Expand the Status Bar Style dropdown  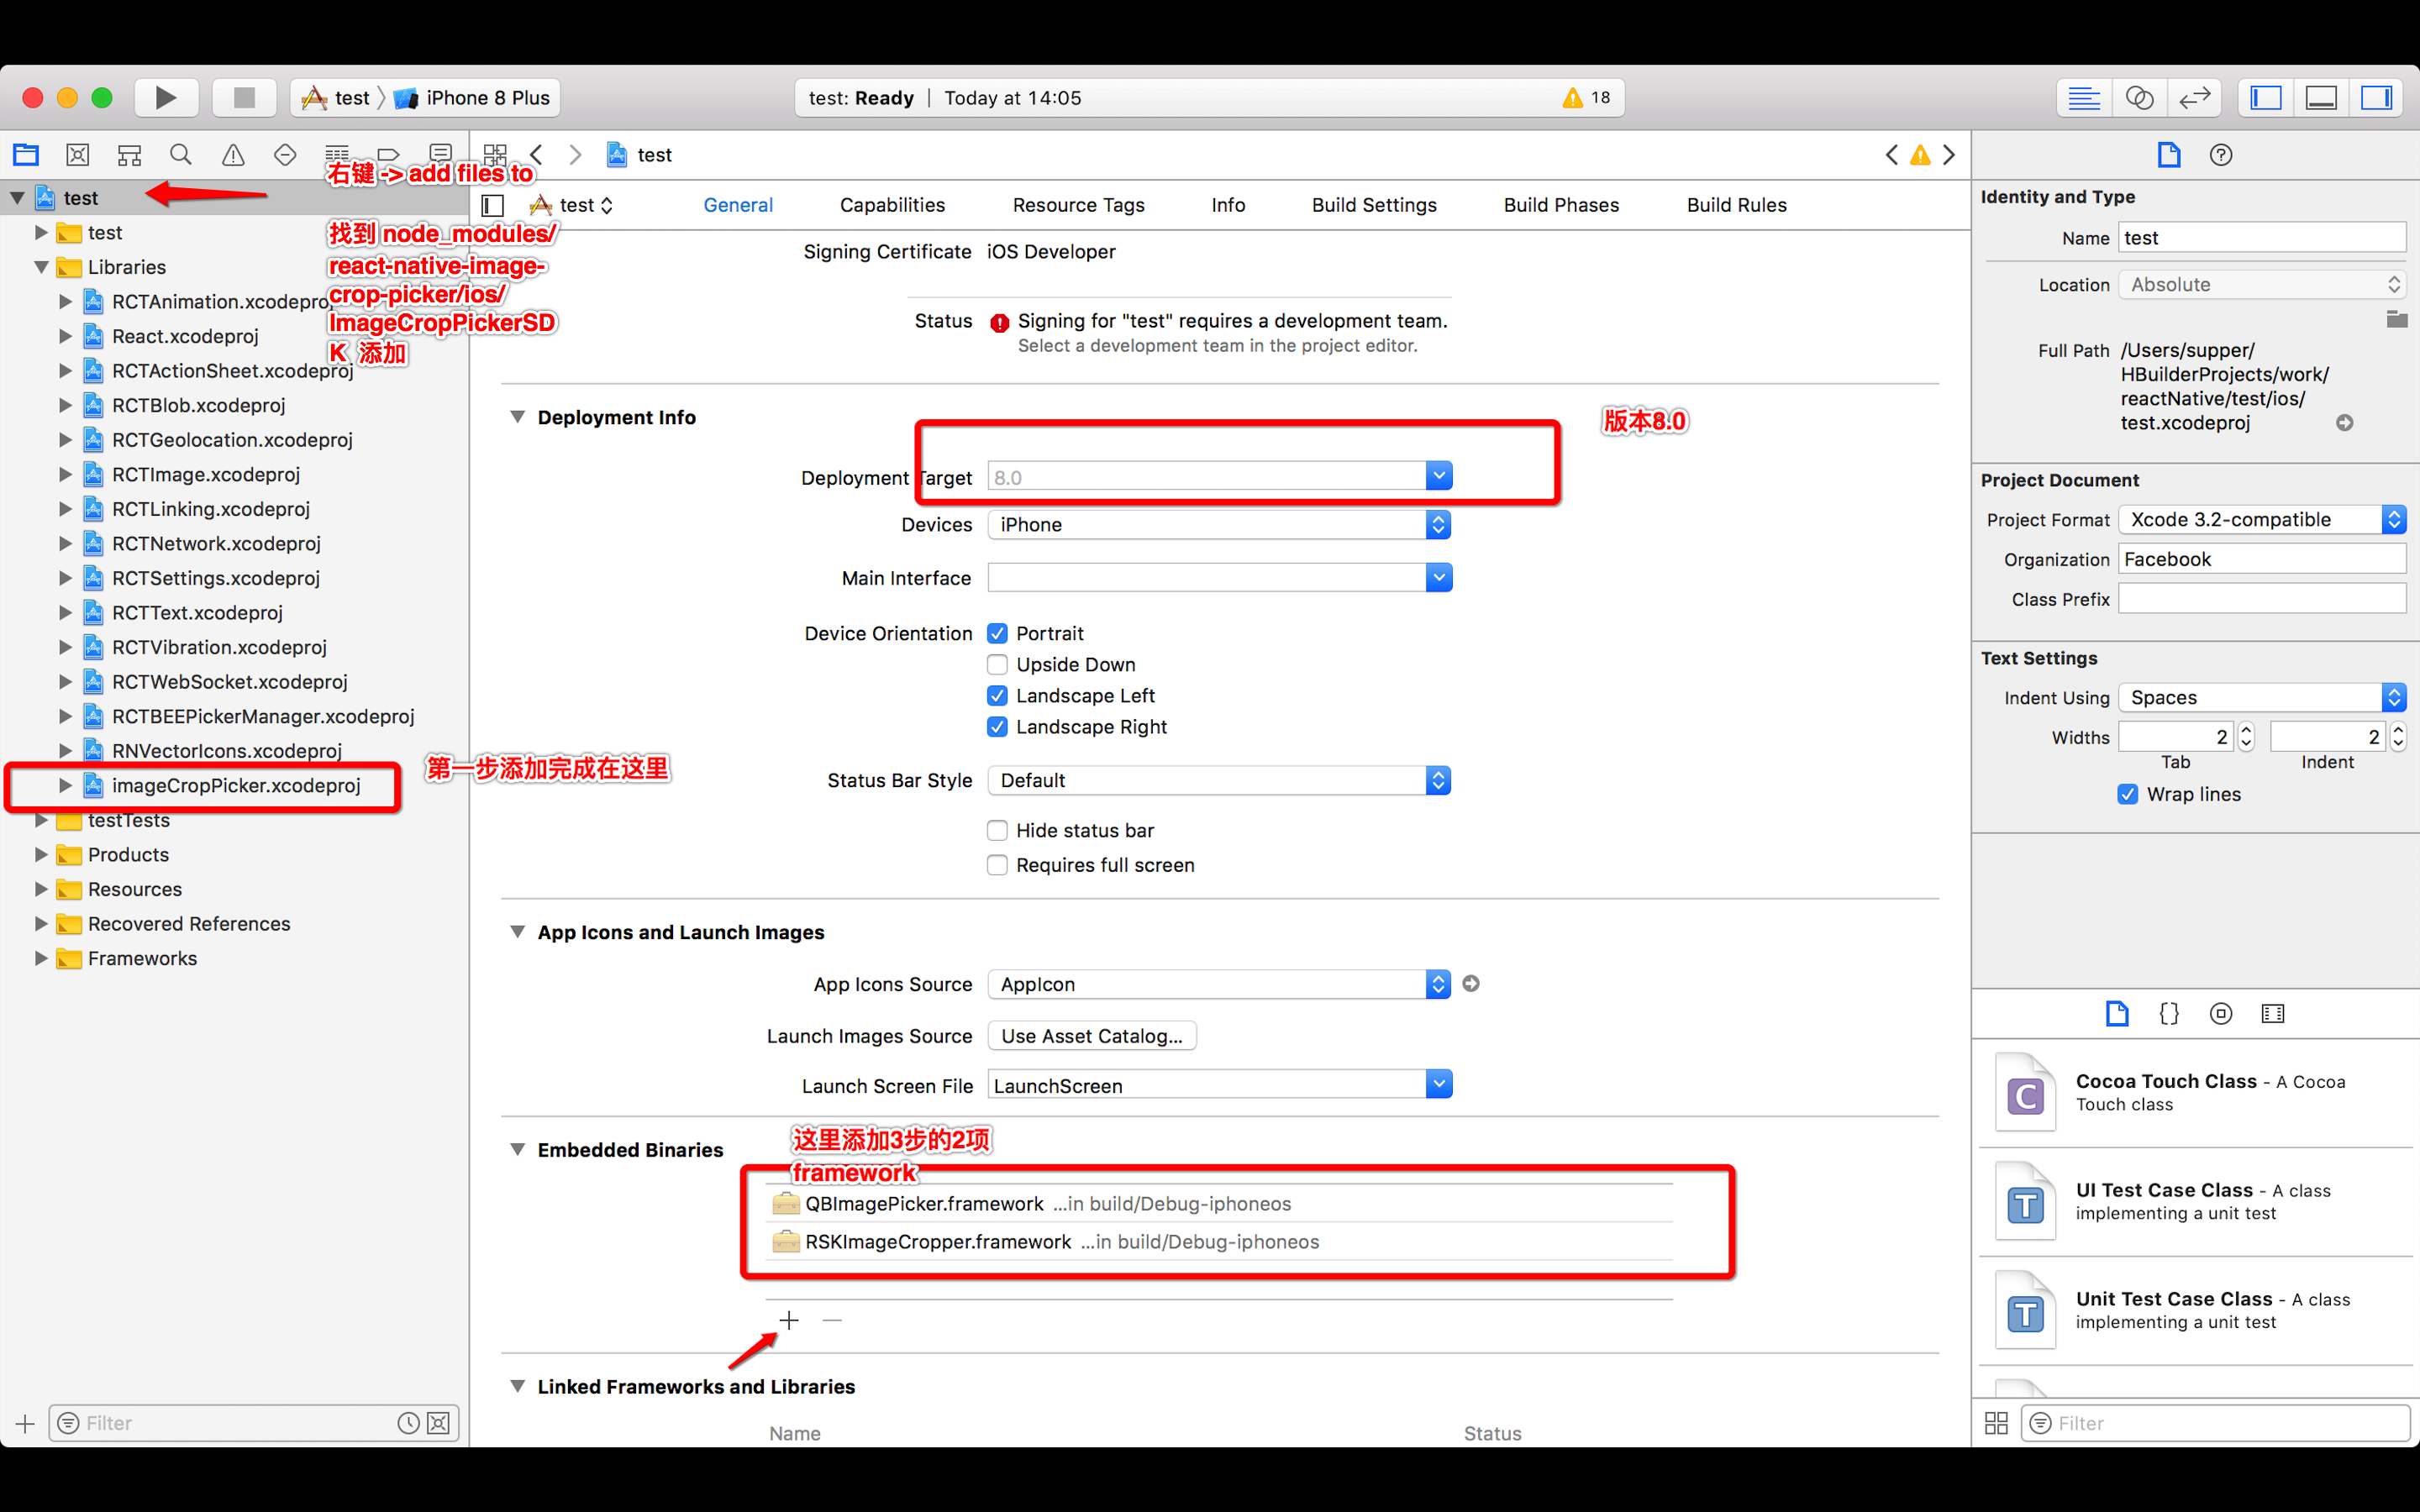1438,780
